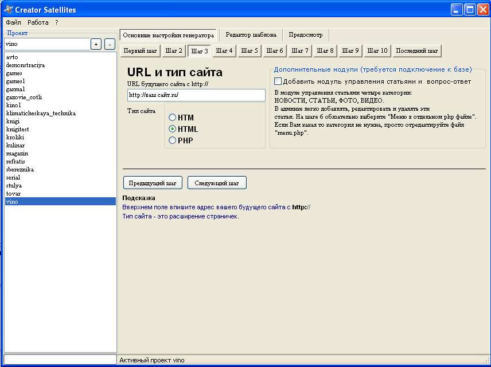Switch to Основные настройки генератора tab
Image resolution: width=491 pixels, height=367 pixels.
tap(168, 35)
